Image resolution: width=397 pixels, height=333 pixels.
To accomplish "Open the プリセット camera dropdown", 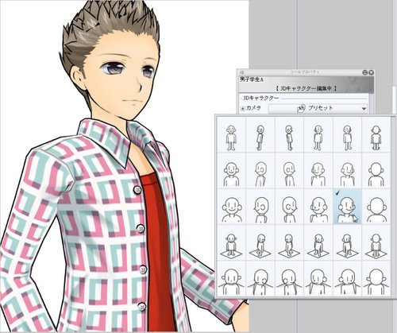I will click(x=318, y=108).
